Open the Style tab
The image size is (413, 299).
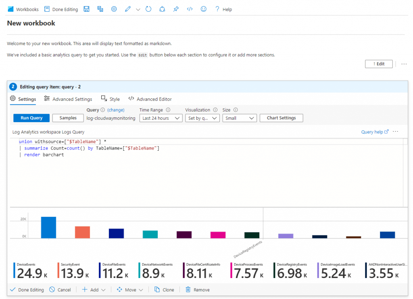pos(111,99)
